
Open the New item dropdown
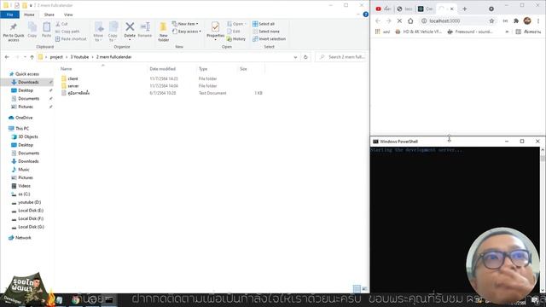pos(185,24)
